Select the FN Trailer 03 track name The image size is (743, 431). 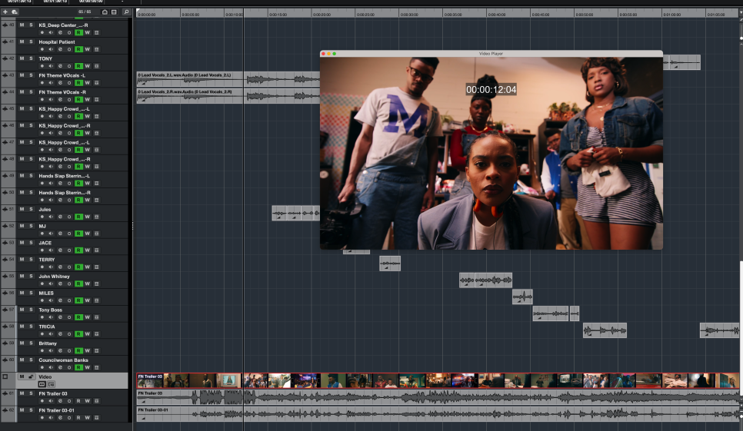click(x=53, y=393)
